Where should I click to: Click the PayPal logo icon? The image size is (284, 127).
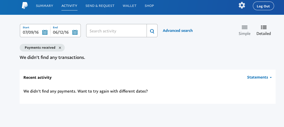pos(25,5)
